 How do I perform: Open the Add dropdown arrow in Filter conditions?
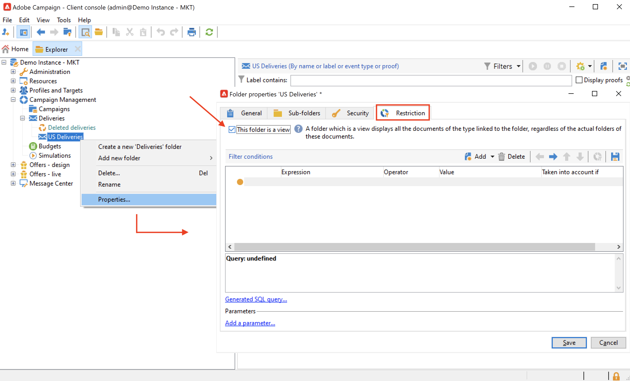pyautogui.click(x=492, y=157)
